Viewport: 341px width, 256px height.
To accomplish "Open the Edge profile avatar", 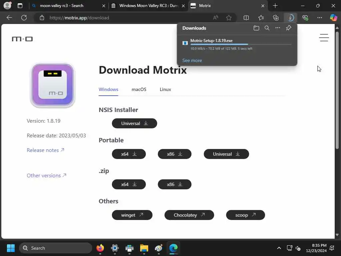I will click(7, 5).
